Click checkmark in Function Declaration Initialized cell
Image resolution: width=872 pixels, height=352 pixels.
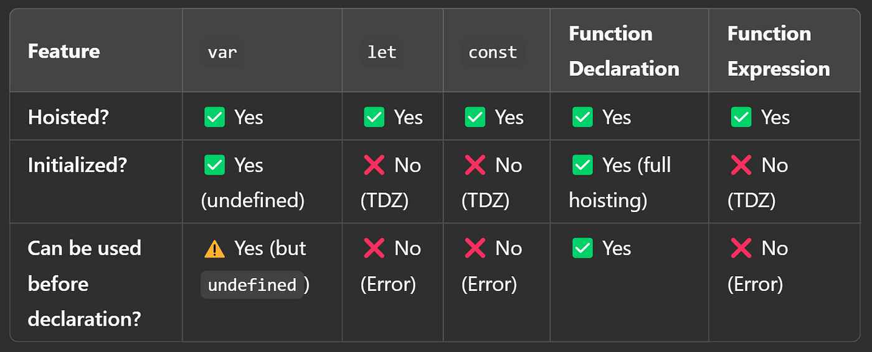click(582, 165)
